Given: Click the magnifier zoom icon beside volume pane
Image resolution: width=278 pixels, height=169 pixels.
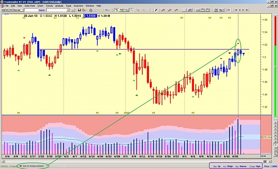Looking at the screenshot, I should (x=275, y=155).
